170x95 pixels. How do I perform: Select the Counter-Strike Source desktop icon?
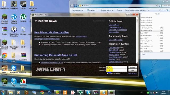tap(14, 31)
